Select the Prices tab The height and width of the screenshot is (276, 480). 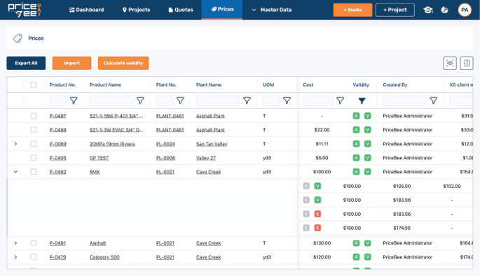pos(222,10)
